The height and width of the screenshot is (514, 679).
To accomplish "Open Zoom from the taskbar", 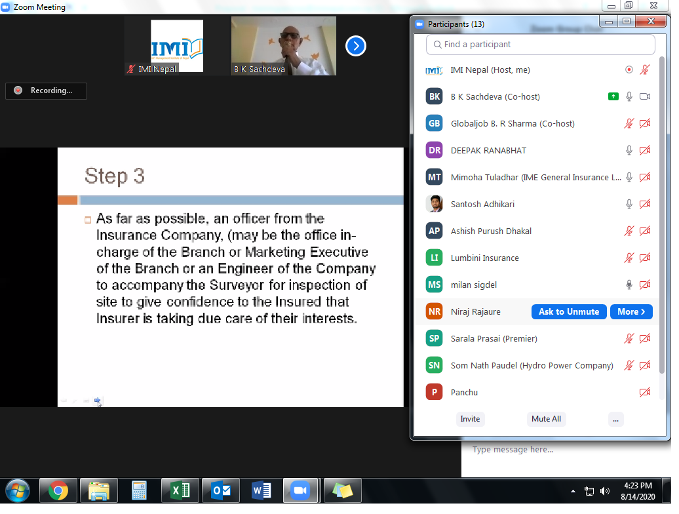I will (x=301, y=490).
